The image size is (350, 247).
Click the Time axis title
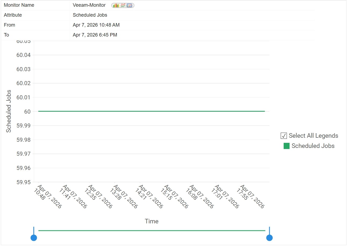coord(151,221)
